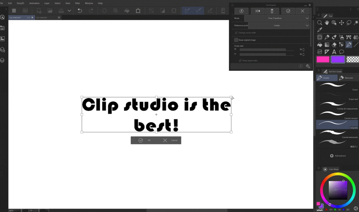
Task: Select the Caneta texturizada brush
Action: (337, 134)
